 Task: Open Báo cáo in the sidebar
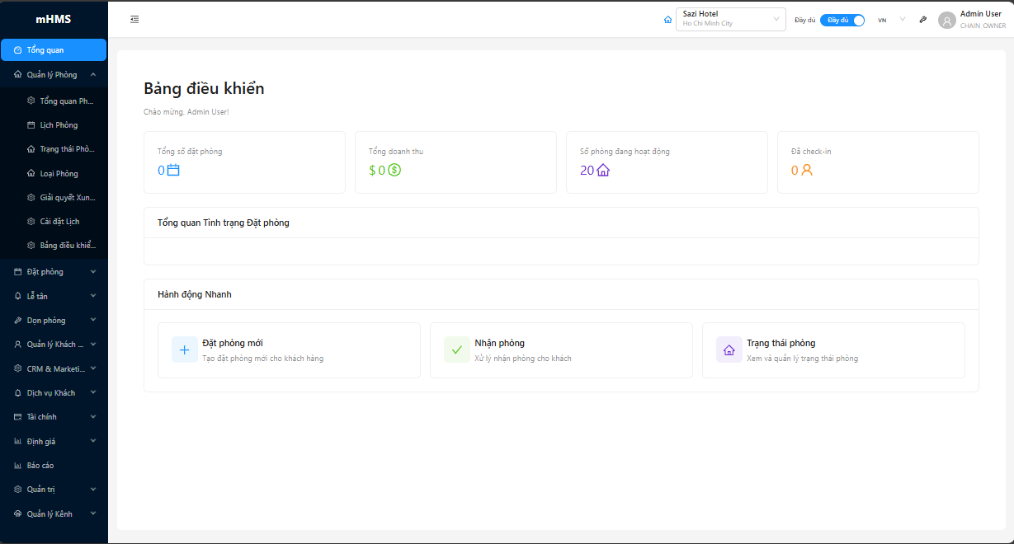click(40, 466)
